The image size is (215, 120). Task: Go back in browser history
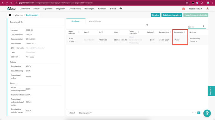2,3
